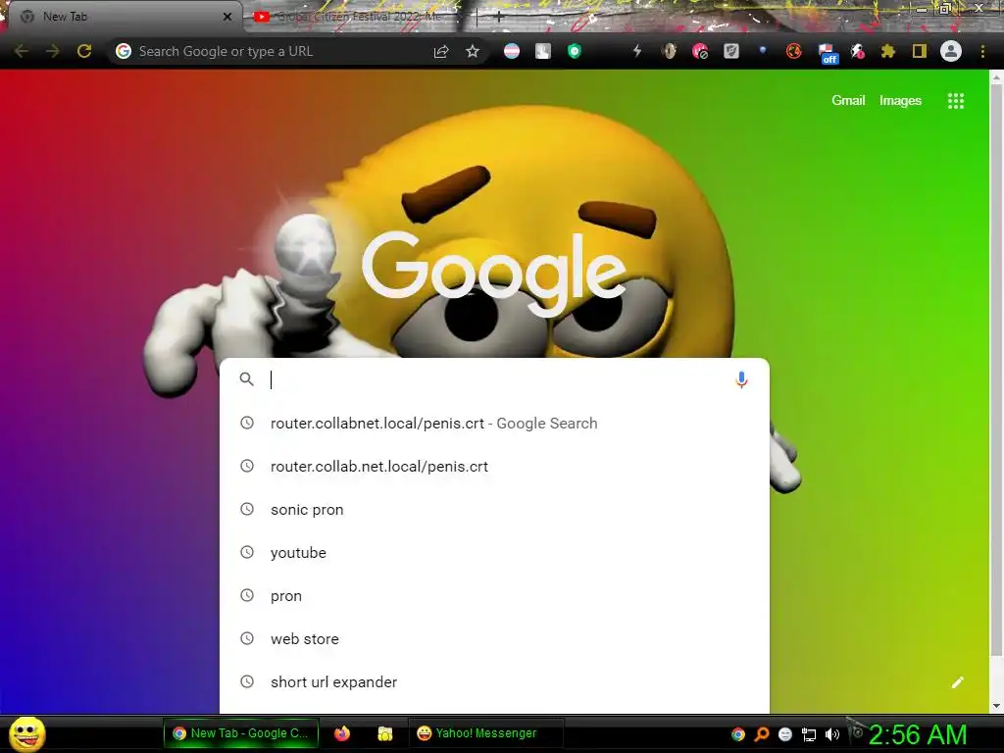The image size is (1004, 753).
Task: Open the smiley face Start button
Action: [x=27, y=733]
